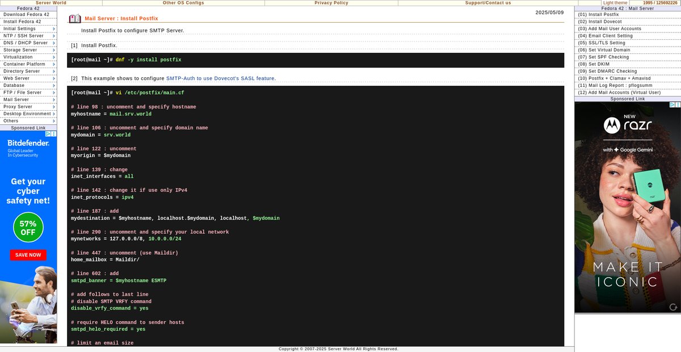Click inet_protocols = ipv4 line
This screenshot has height=352, width=681.
[x=102, y=198]
